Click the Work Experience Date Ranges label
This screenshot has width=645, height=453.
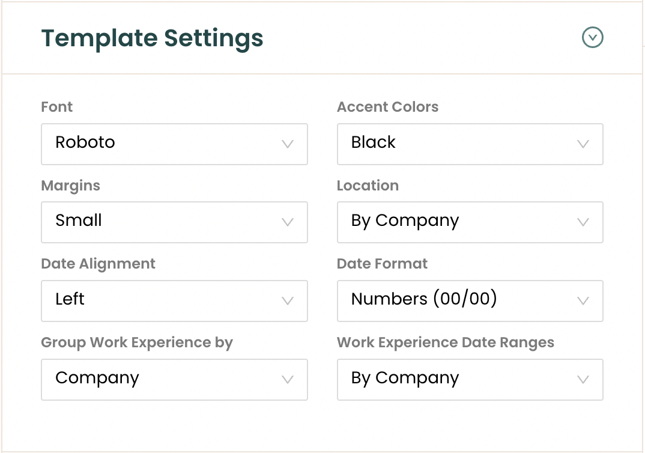[x=445, y=342]
